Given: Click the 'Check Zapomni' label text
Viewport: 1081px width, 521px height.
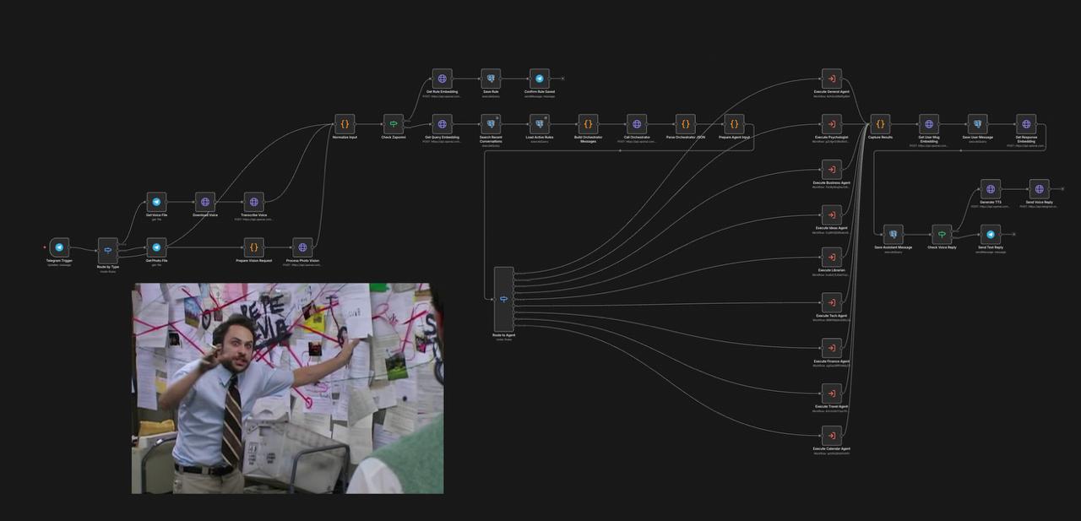Looking at the screenshot, I should tap(393, 137).
